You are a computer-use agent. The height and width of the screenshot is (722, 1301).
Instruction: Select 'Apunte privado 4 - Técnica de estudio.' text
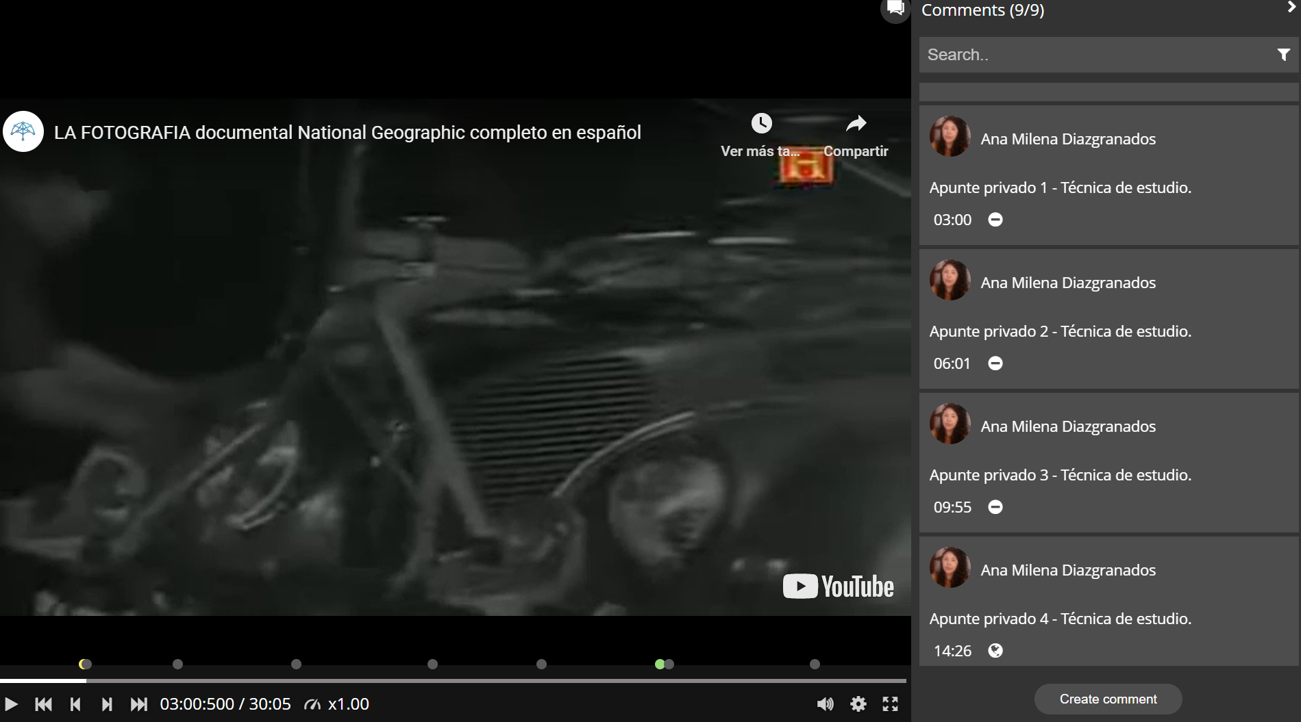pos(1060,619)
